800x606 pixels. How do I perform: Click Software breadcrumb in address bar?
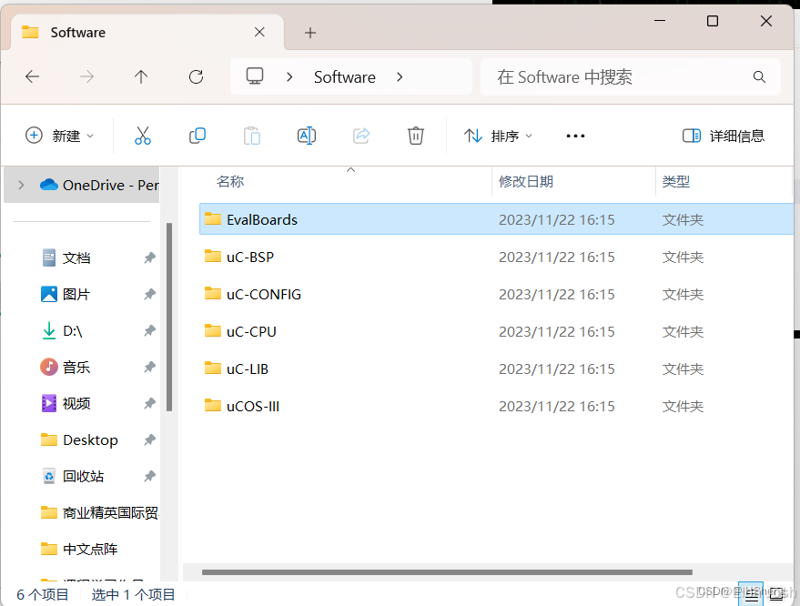(x=345, y=77)
